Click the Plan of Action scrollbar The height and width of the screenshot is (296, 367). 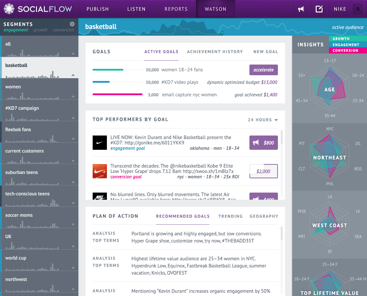coord(281,233)
